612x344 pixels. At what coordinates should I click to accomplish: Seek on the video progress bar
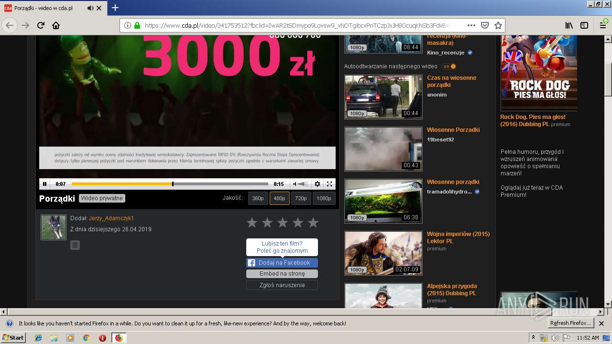coord(170,184)
